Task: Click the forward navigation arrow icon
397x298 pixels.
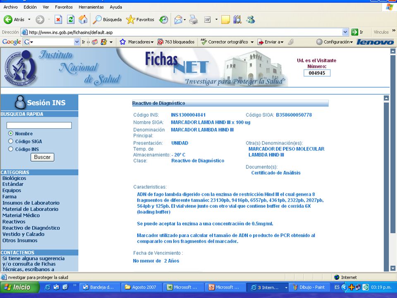Action: point(40,19)
